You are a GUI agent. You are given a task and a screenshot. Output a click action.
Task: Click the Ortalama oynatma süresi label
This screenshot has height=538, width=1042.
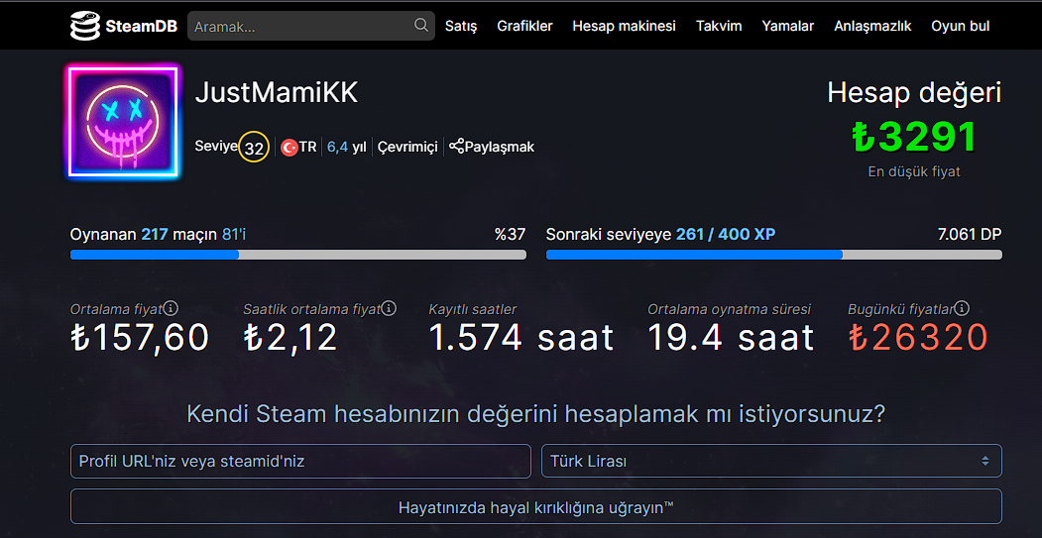(x=730, y=309)
